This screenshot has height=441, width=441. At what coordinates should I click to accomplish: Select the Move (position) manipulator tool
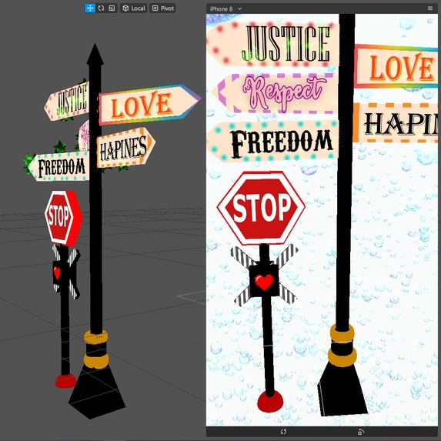[90, 8]
